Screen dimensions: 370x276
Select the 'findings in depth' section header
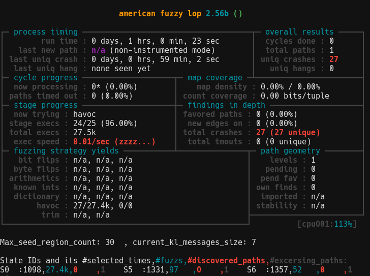point(226,105)
